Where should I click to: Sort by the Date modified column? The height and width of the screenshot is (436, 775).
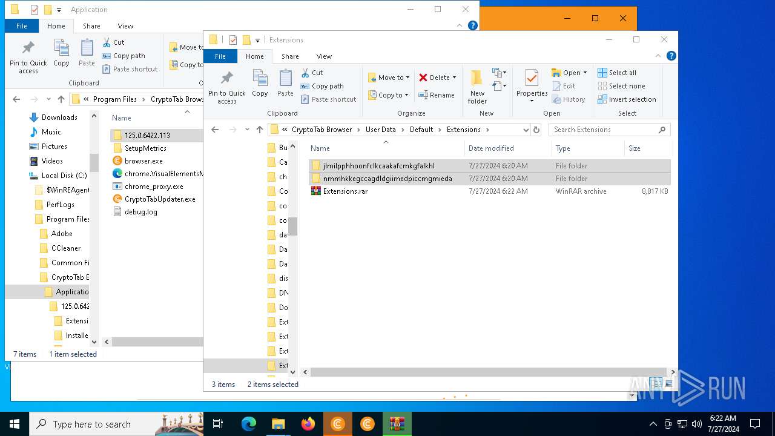508,148
